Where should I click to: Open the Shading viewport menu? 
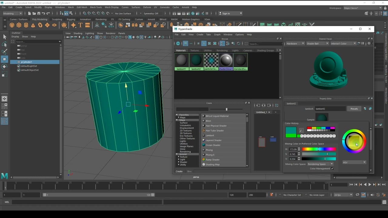pos(78,33)
